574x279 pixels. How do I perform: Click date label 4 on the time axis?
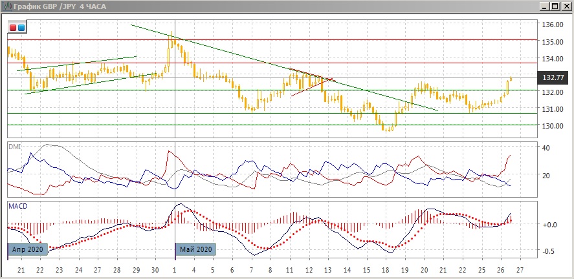click(193, 270)
